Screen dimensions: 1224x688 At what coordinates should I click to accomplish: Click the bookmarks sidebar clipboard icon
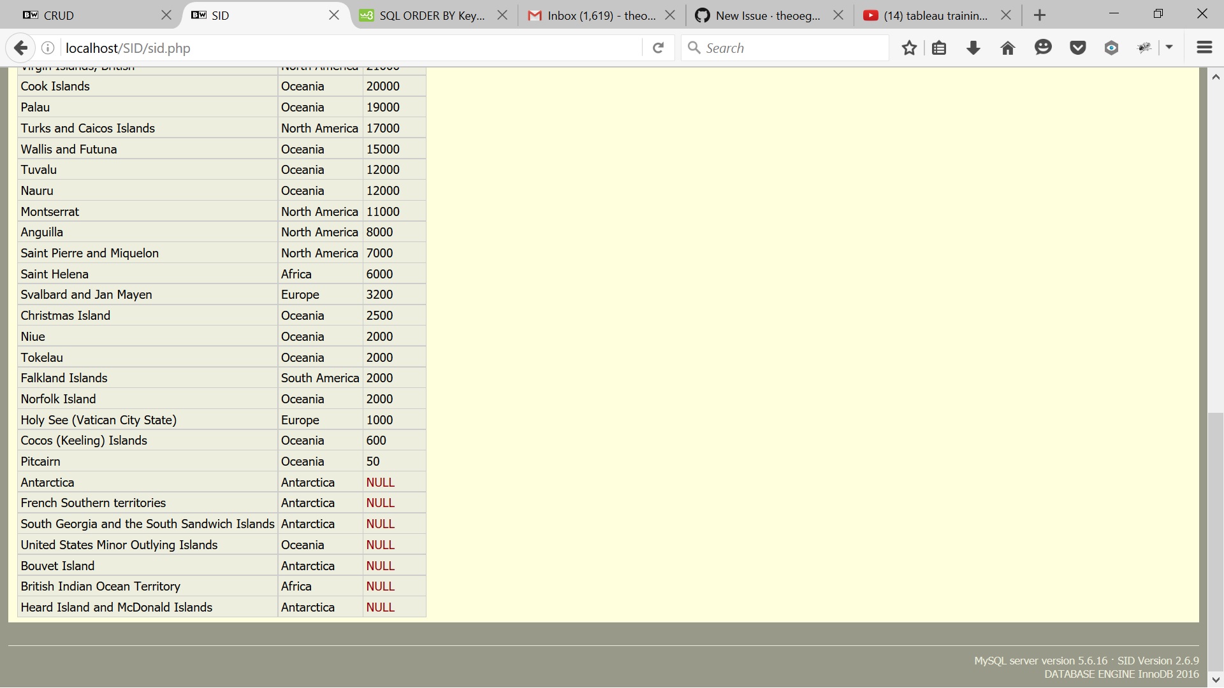(x=939, y=48)
